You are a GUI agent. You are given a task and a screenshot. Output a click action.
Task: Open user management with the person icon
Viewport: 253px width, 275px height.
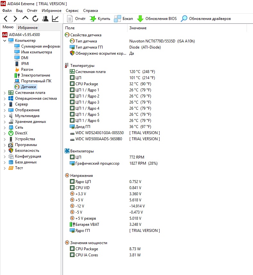(45, 19)
